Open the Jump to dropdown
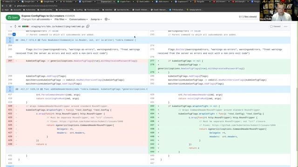The image size is (298, 167). tap(96, 19)
